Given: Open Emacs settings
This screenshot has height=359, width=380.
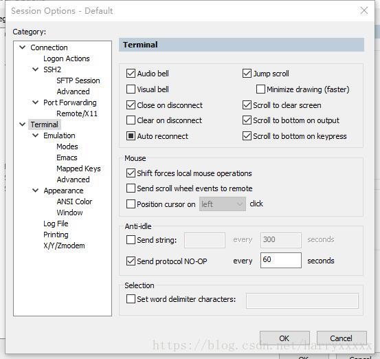Looking at the screenshot, I should 67,157.
